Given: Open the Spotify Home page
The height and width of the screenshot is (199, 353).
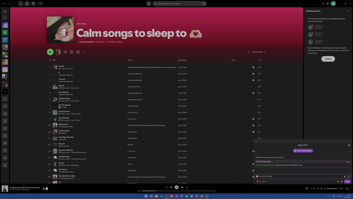Looking at the screenshot, I should [149, 4].
